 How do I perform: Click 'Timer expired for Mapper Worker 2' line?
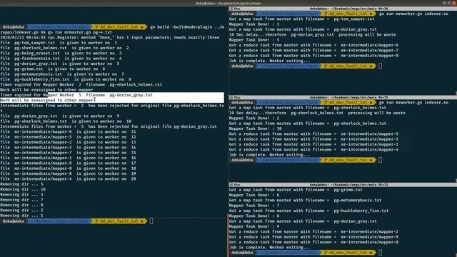coord(81,85)
